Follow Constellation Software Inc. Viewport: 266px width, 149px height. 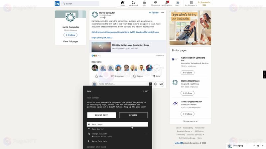pos(188,73)
